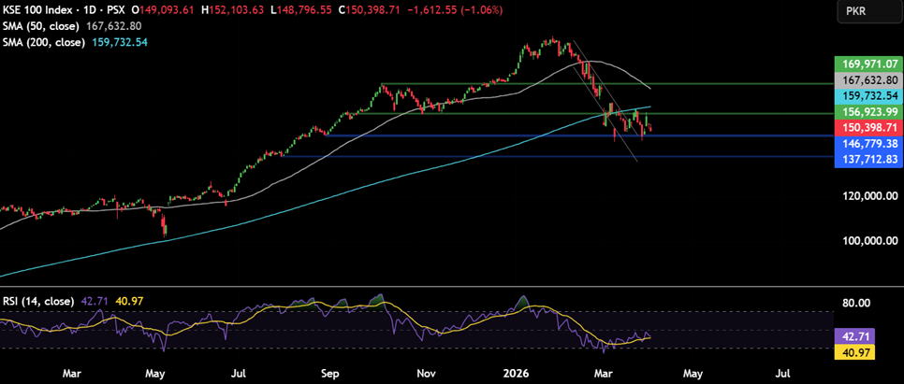Click the 80.00 level on RSI scale
Screen dimensions: 904x384
tap(857, 303)
